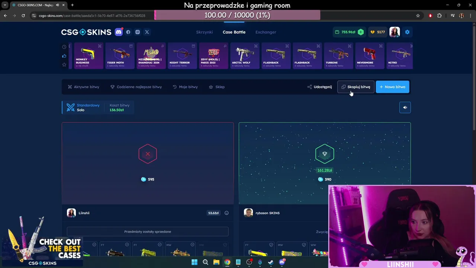476x268 pixels.
Task: Open browser media control icon
Action: 453,16
